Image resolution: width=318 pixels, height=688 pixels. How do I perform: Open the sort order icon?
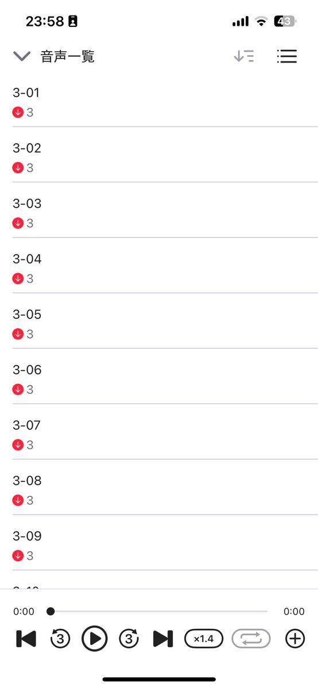[244, 56]
